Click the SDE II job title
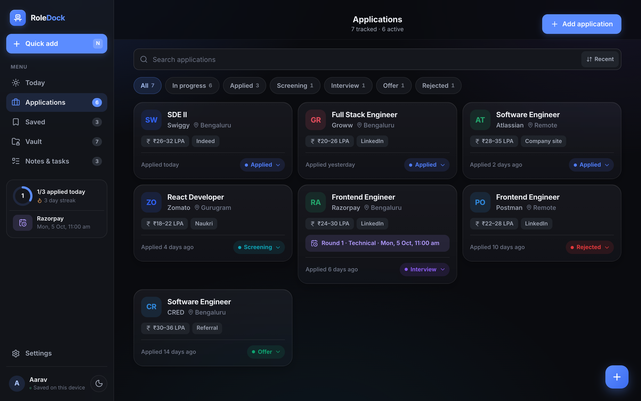641x401 pixels. tap(177, 115)
